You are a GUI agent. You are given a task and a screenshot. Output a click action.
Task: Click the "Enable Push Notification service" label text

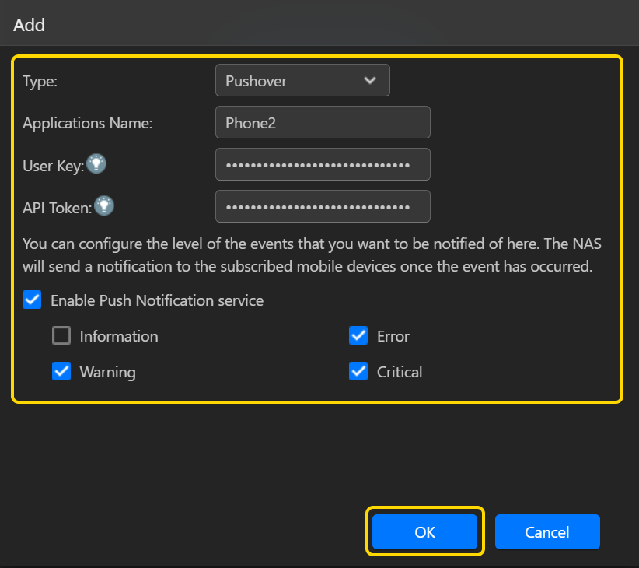[x=157, y=300]
